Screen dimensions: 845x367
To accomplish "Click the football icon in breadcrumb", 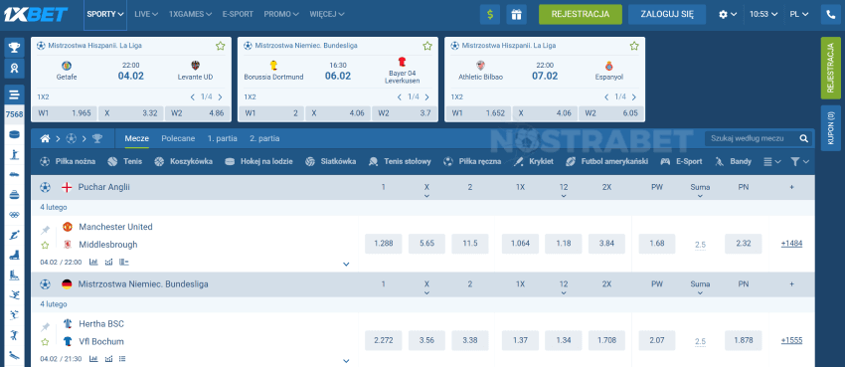I will pyautogui.click(x=72, y=138).
